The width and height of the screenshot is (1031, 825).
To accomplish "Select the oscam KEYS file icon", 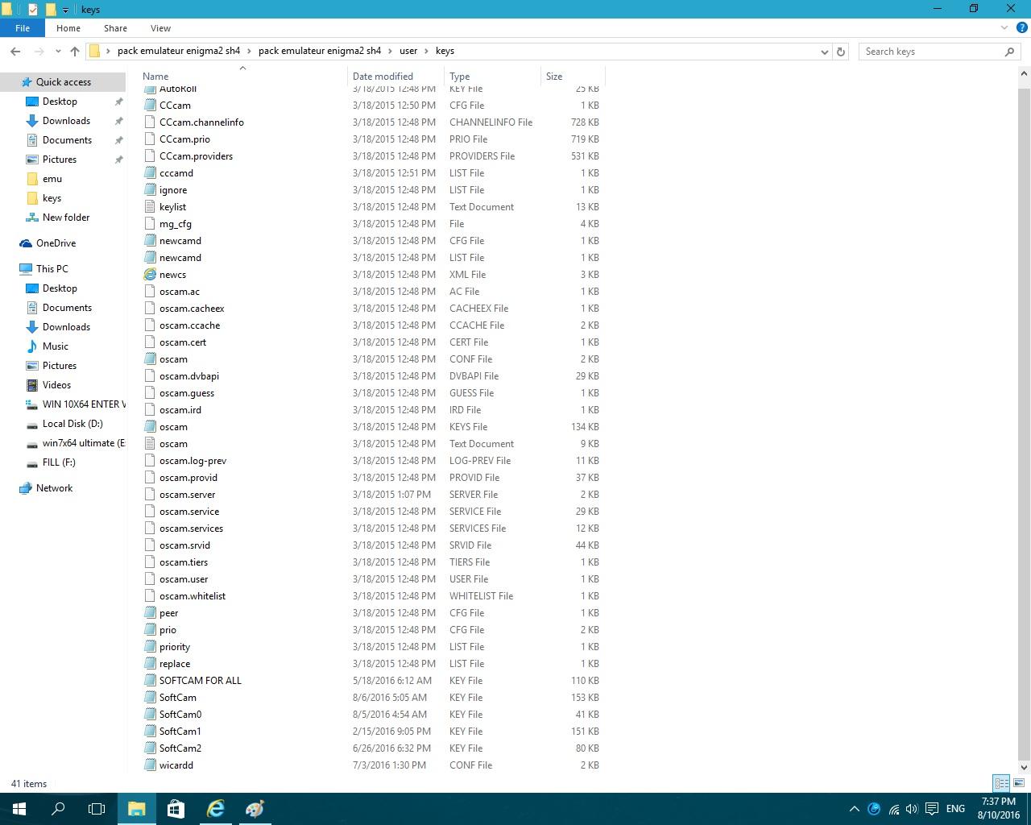I will tap(150, 427).
